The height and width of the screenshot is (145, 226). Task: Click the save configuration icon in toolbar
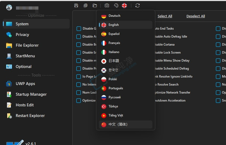click(x=76, y=6)
